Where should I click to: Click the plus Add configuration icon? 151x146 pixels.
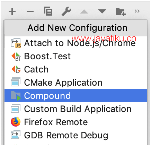[x=12, y=11]
